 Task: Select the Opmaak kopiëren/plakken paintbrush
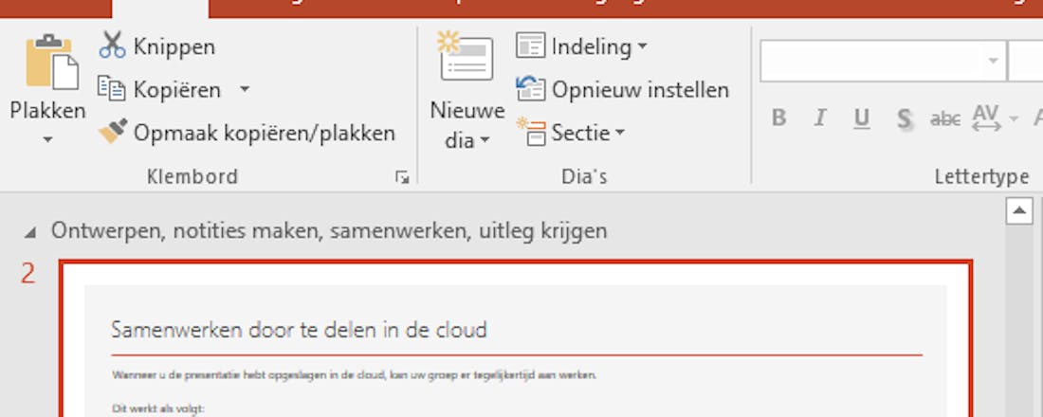113,133
